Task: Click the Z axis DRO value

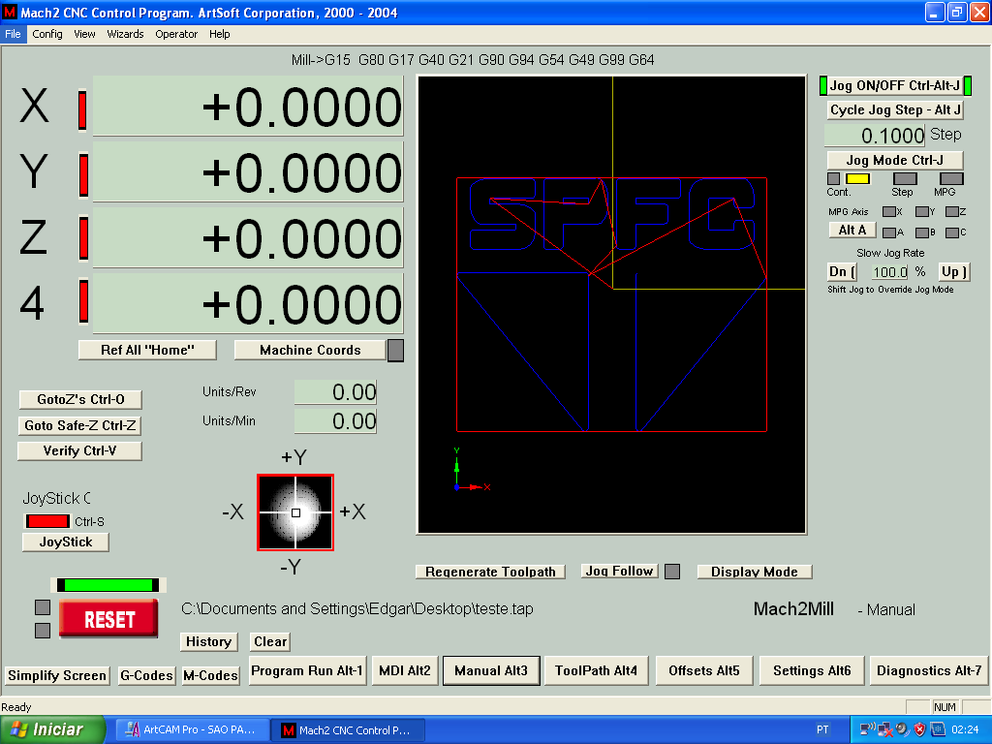Action: [x=248, y=238]
